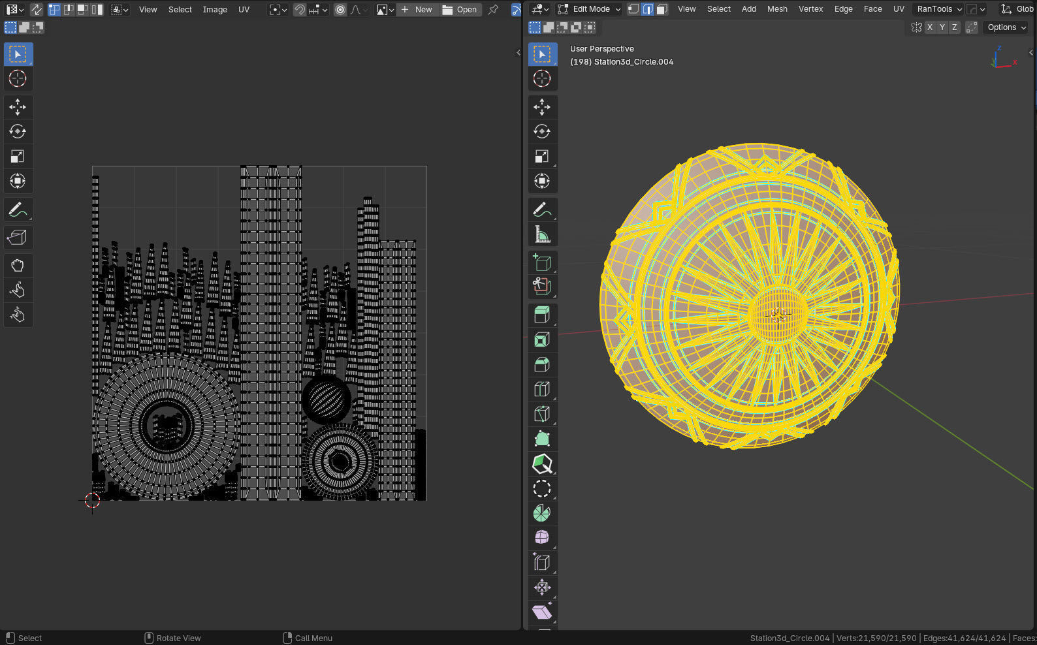Select the UV editor Move tool
1037x645 pixels.
18,107
